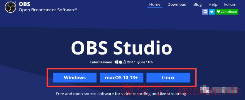
Task: Click the small Linux penguin icon beside the version
Action: coord(124,62)
